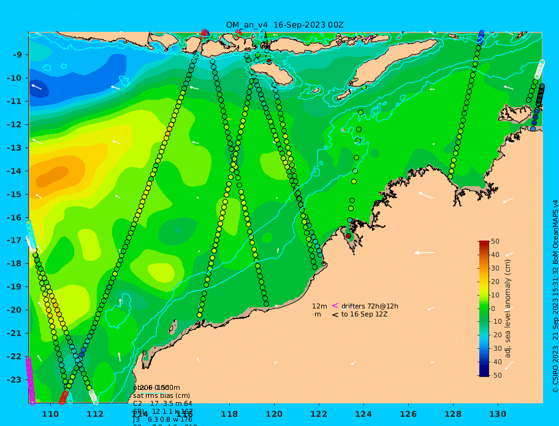Click the color bar label 40
Screen dimensions: 559x426
[495, 255]
